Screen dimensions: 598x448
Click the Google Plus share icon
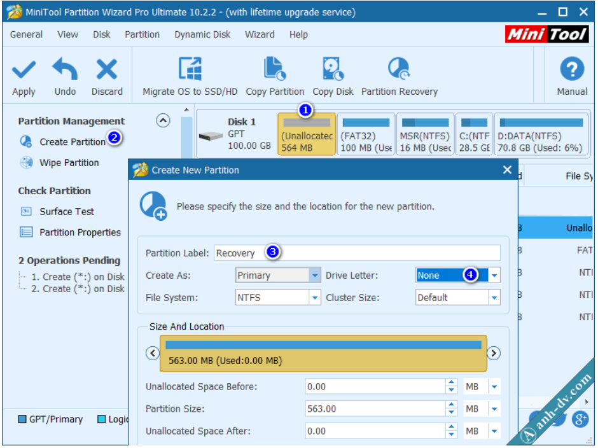click(x=580, y=419)
